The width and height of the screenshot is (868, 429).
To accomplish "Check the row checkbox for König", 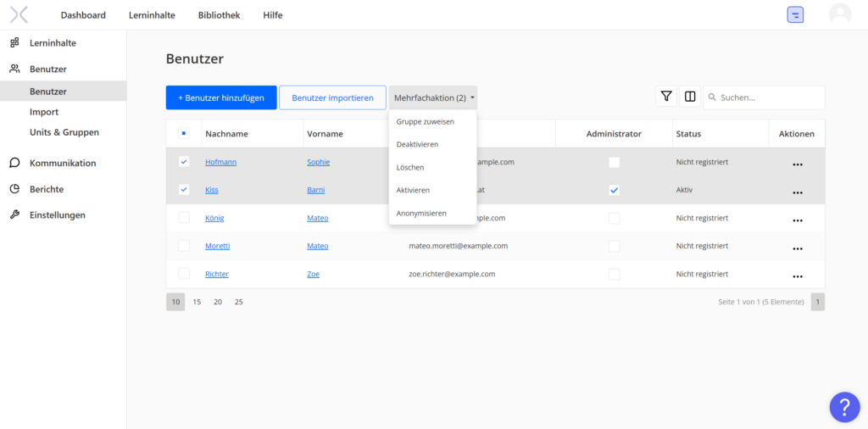I will 184,218.
